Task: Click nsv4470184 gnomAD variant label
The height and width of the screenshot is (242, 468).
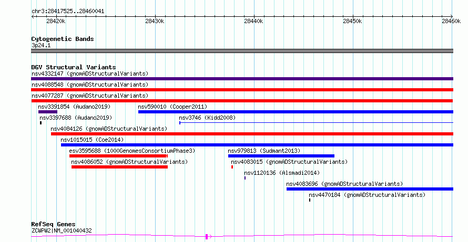Action: (367, 195)
